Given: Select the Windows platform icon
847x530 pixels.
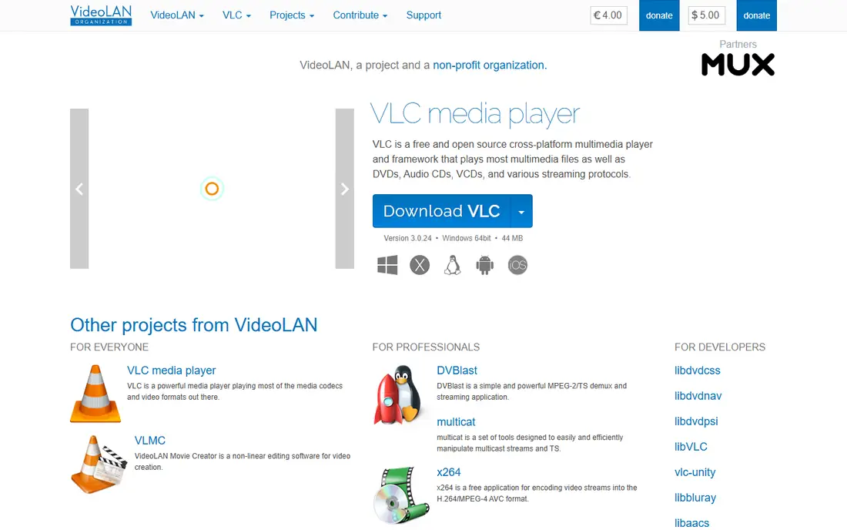Looking at the screenshot, I should (x=387, y=265).
